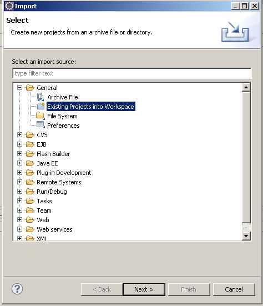Viewport: 263px width, 306px height.
Task: Collapse the General category
Action: pyautogui.click(x=19, y=87)
